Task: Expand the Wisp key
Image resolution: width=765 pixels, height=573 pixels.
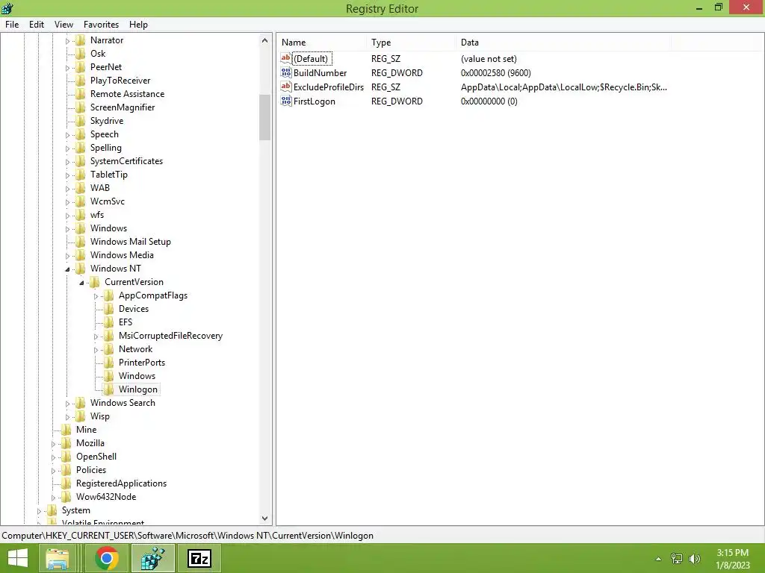Action: pos(68,416)
